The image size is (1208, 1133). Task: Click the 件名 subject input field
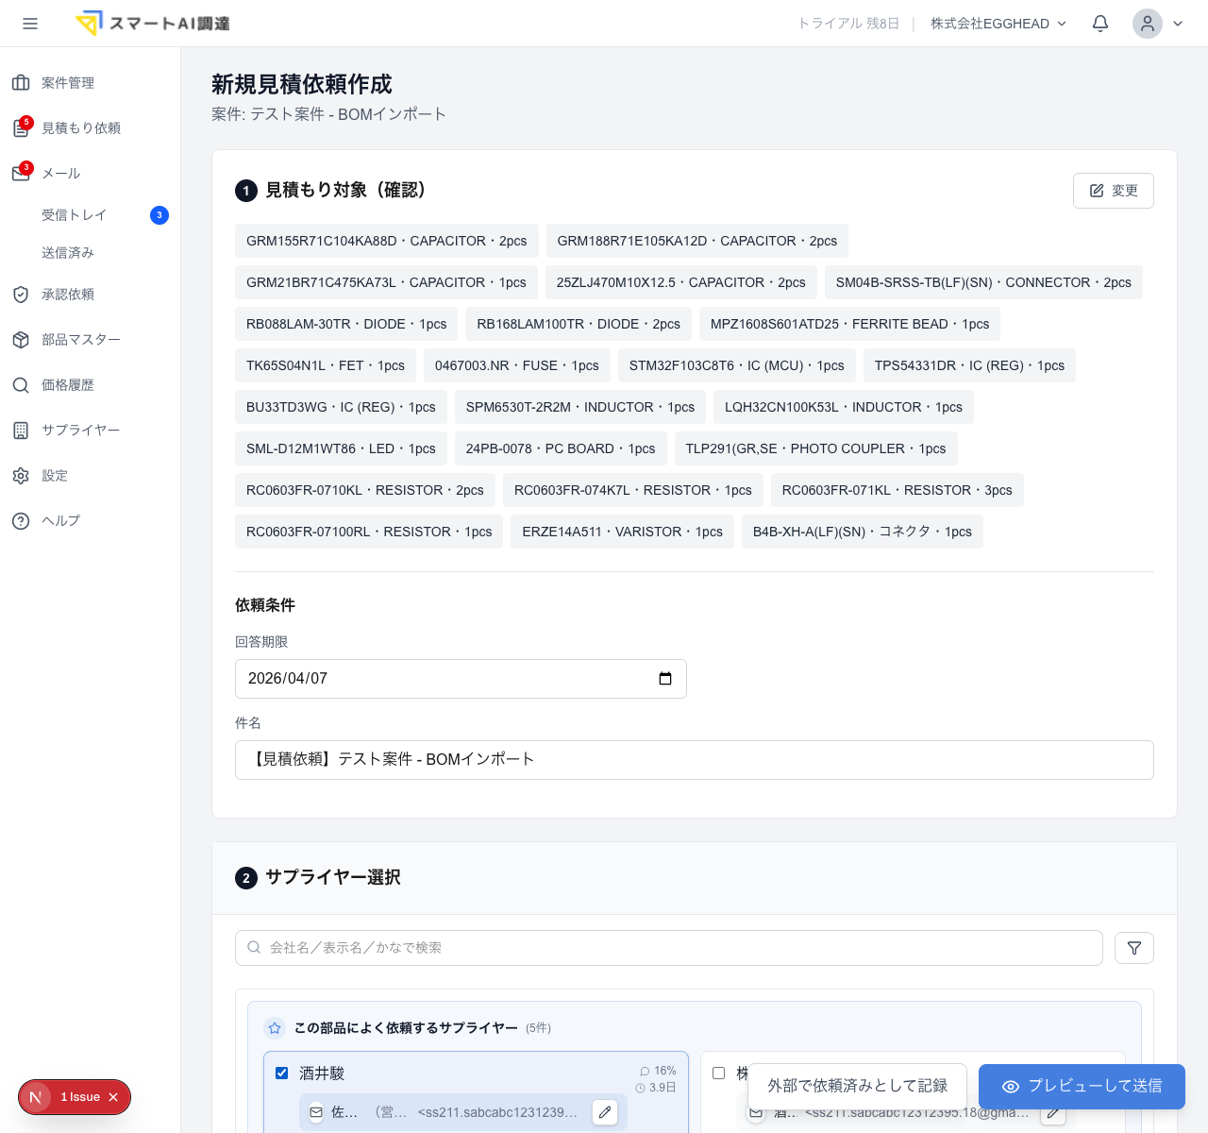(x=695, y=760)
